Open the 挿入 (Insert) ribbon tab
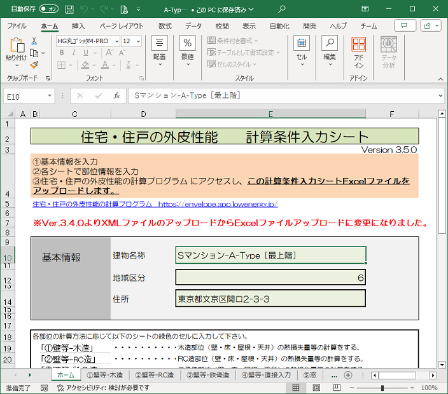This screenshot has height=394, width=448. 78,26
